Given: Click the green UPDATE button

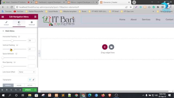Looking at the screenshot, I should point(28,90).
